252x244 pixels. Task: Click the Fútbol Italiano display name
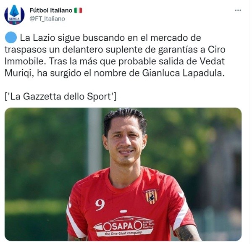pos(51,10)
